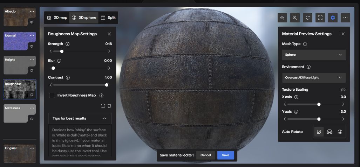Select the horizontal auto rotate icon
Screen dimensions: 360x167
pos(330,132)
